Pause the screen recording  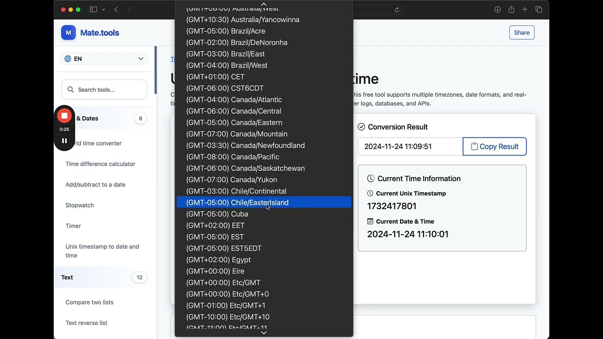point(65,140)
